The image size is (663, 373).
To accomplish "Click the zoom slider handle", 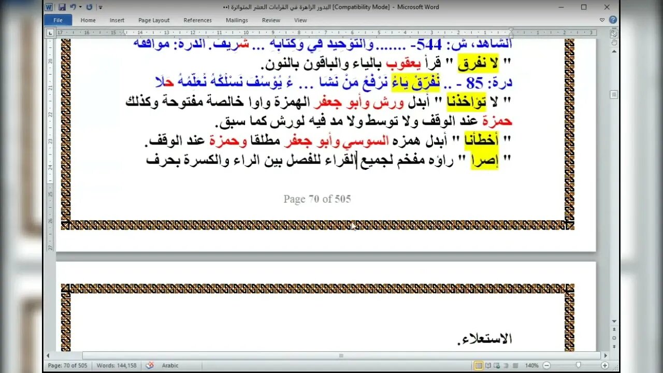I will pos(578,365).
